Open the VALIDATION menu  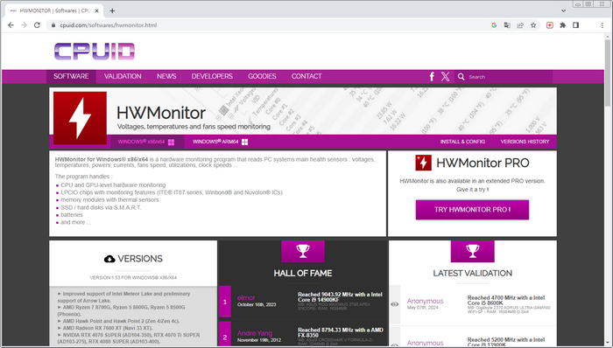pos(123,76)
